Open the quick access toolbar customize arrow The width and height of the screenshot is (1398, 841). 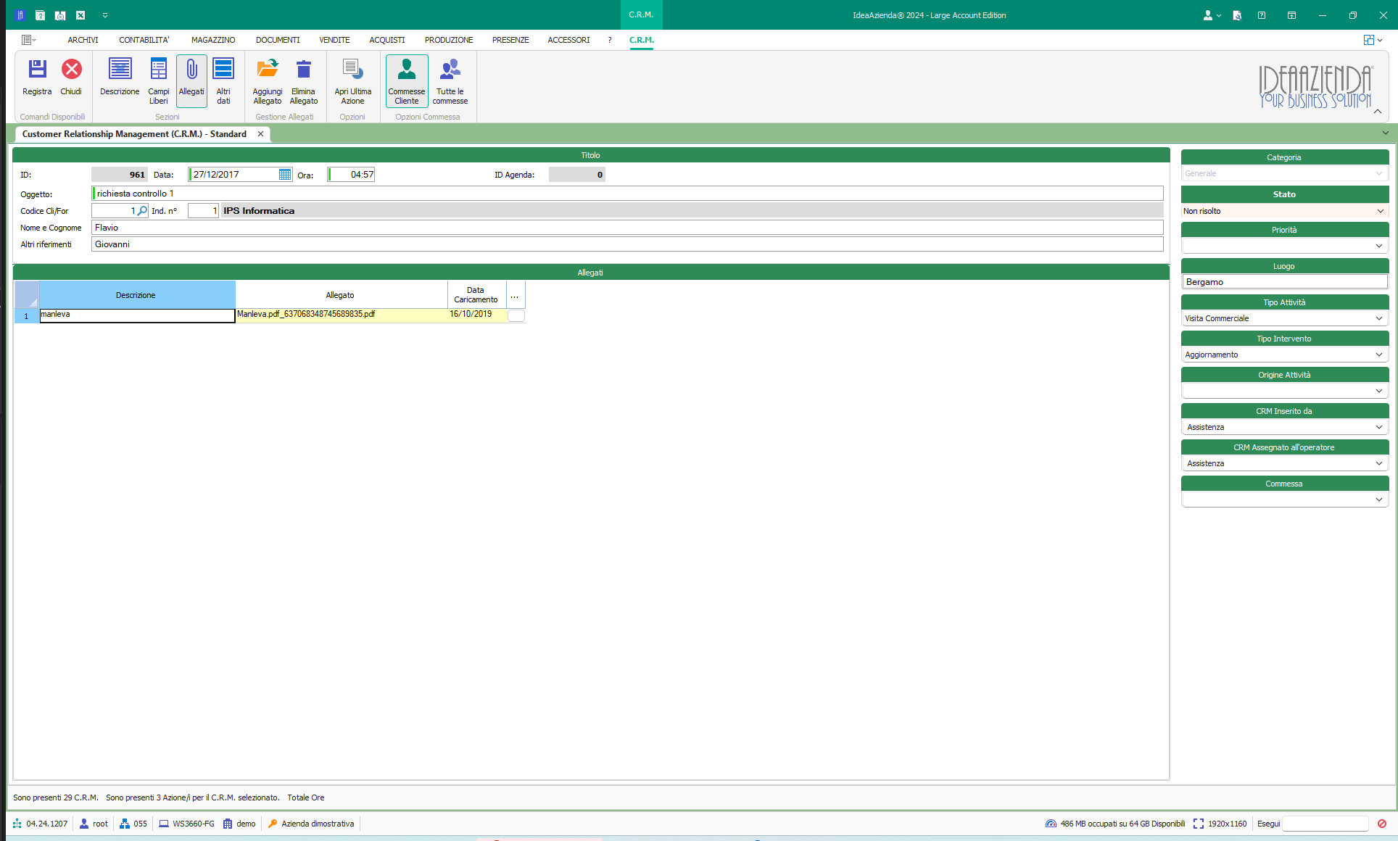(x=105, y=15)
